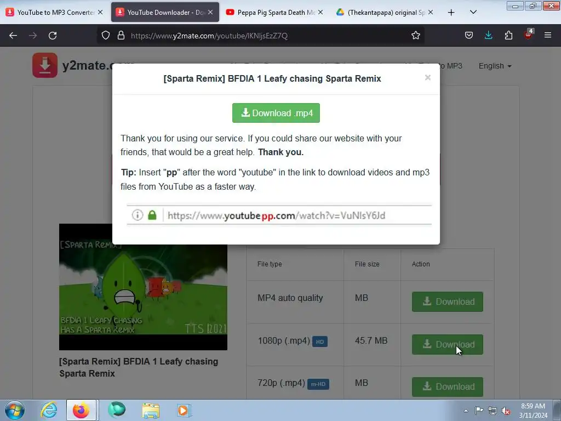
Task: Open the Firefox extensions puzzle icon
Action: click(x=508, y=36)
